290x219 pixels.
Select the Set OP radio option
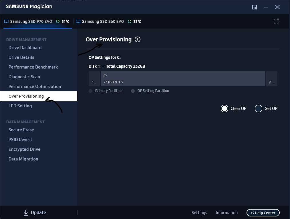tap(258, 109)
